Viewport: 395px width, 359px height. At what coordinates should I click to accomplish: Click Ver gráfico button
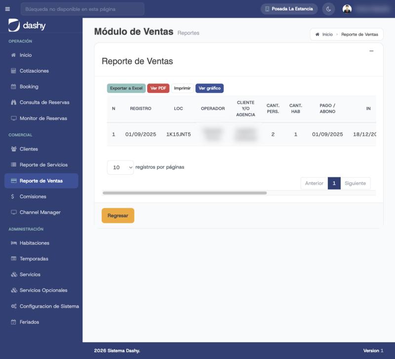click(x=209, y=88)
